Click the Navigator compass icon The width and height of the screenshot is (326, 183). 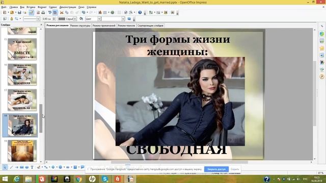(x=126, y=12)
